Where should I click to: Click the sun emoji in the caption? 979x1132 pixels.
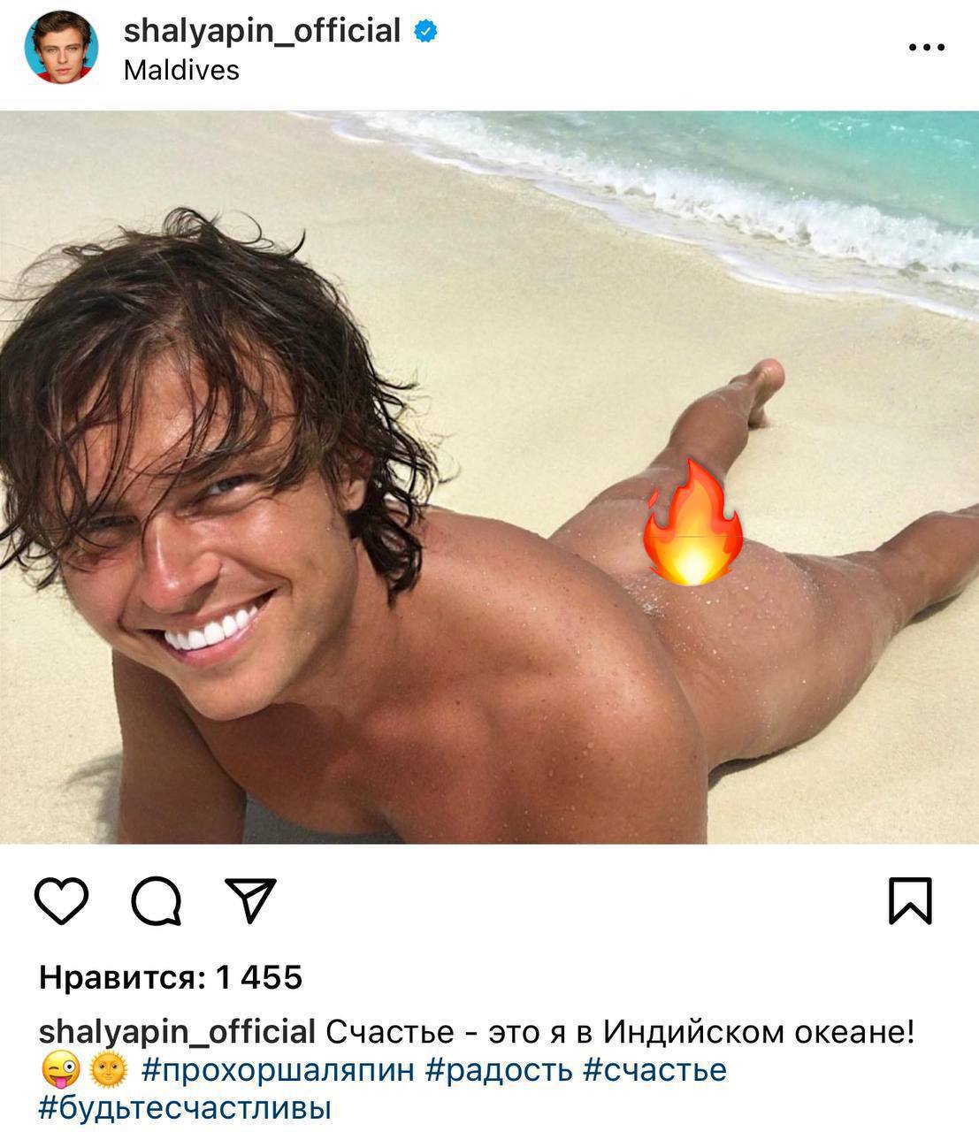(109, 1071)
